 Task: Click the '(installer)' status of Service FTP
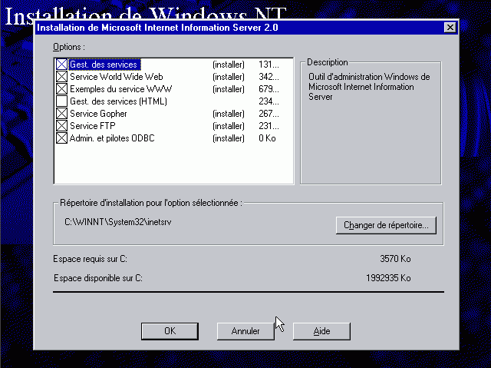pos(229,126)
